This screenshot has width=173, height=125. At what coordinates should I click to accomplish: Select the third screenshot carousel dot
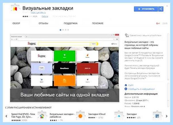click(x=65, y=30)
